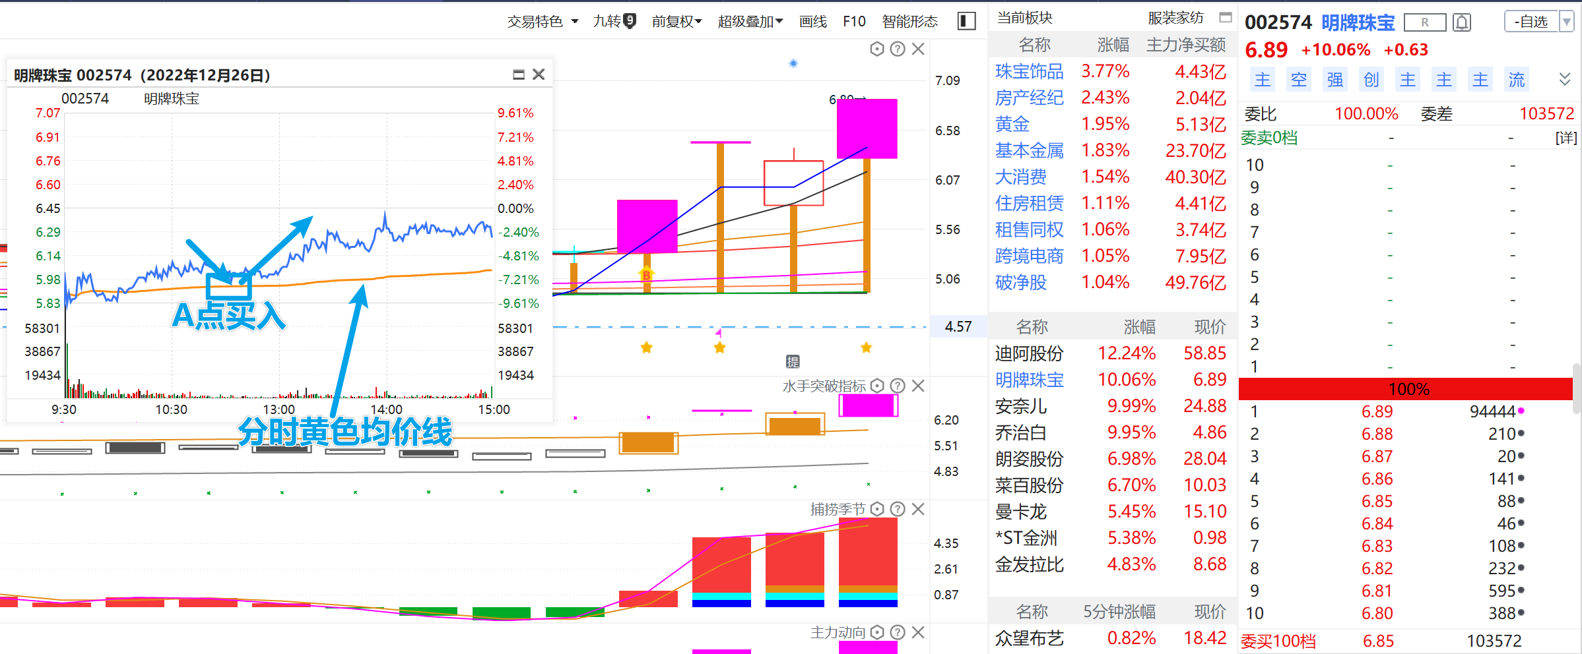Viewport: 1582px width, 654px height.
Task: Toggle the side panel layout icon
Action: (x=966, y=21)
